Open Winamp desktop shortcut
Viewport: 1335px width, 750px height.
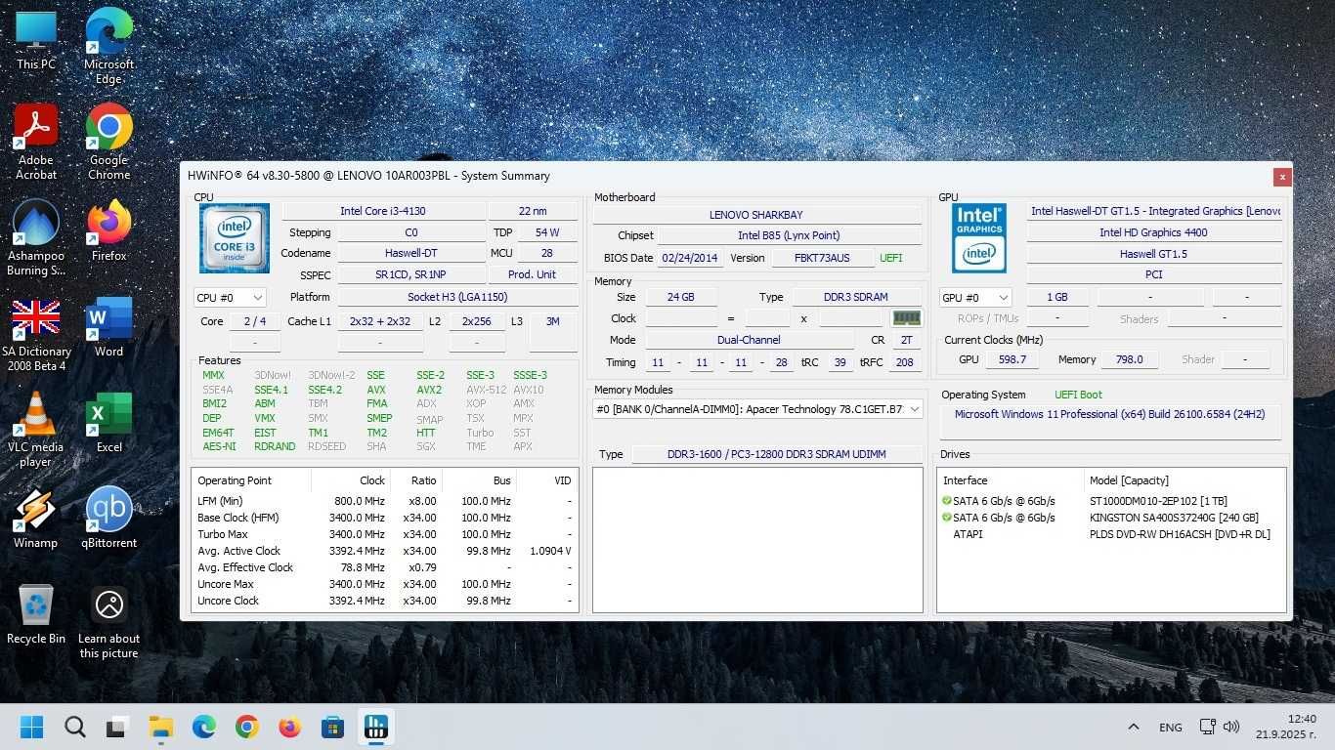click(x=36, y=518)
